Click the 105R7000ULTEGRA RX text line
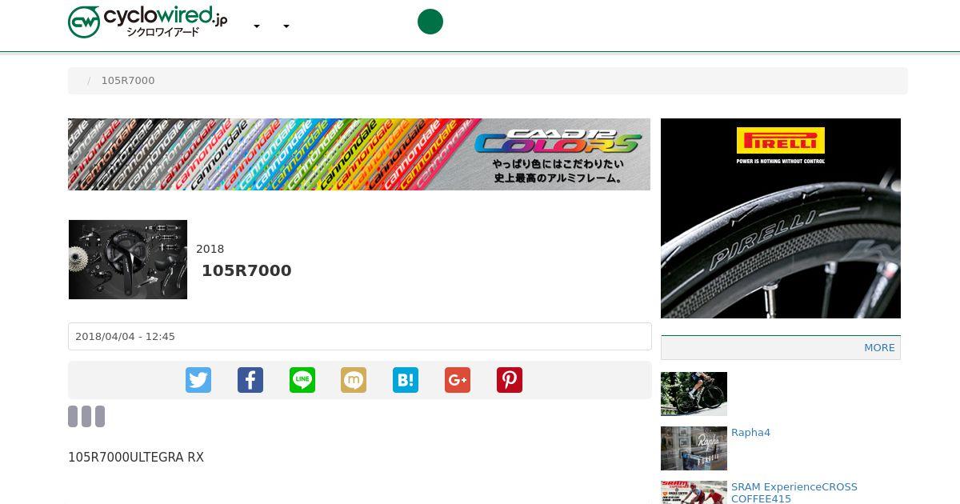 tap(136, 458)
